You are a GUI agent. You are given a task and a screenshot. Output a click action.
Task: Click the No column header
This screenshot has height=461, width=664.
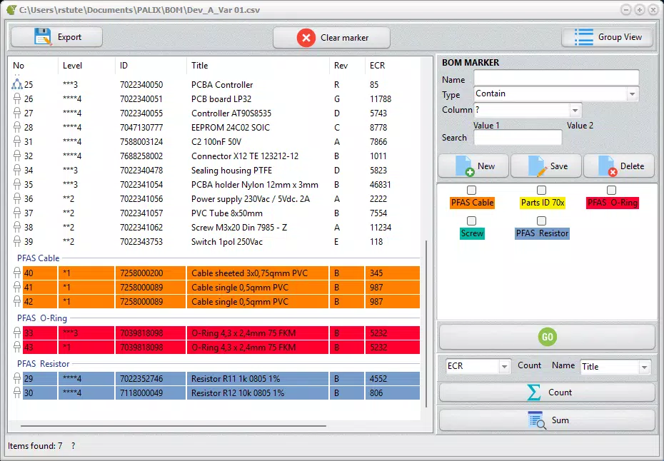pos(33,66)
